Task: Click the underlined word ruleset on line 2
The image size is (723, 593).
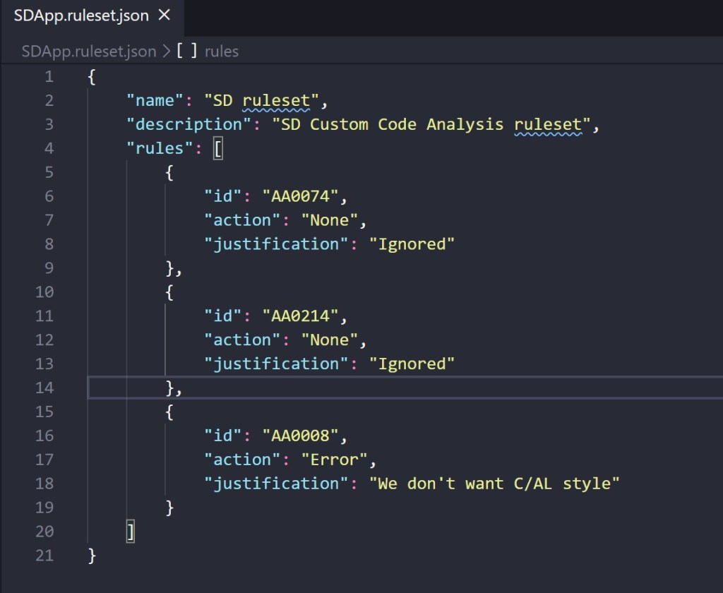Action: [276, 101]
